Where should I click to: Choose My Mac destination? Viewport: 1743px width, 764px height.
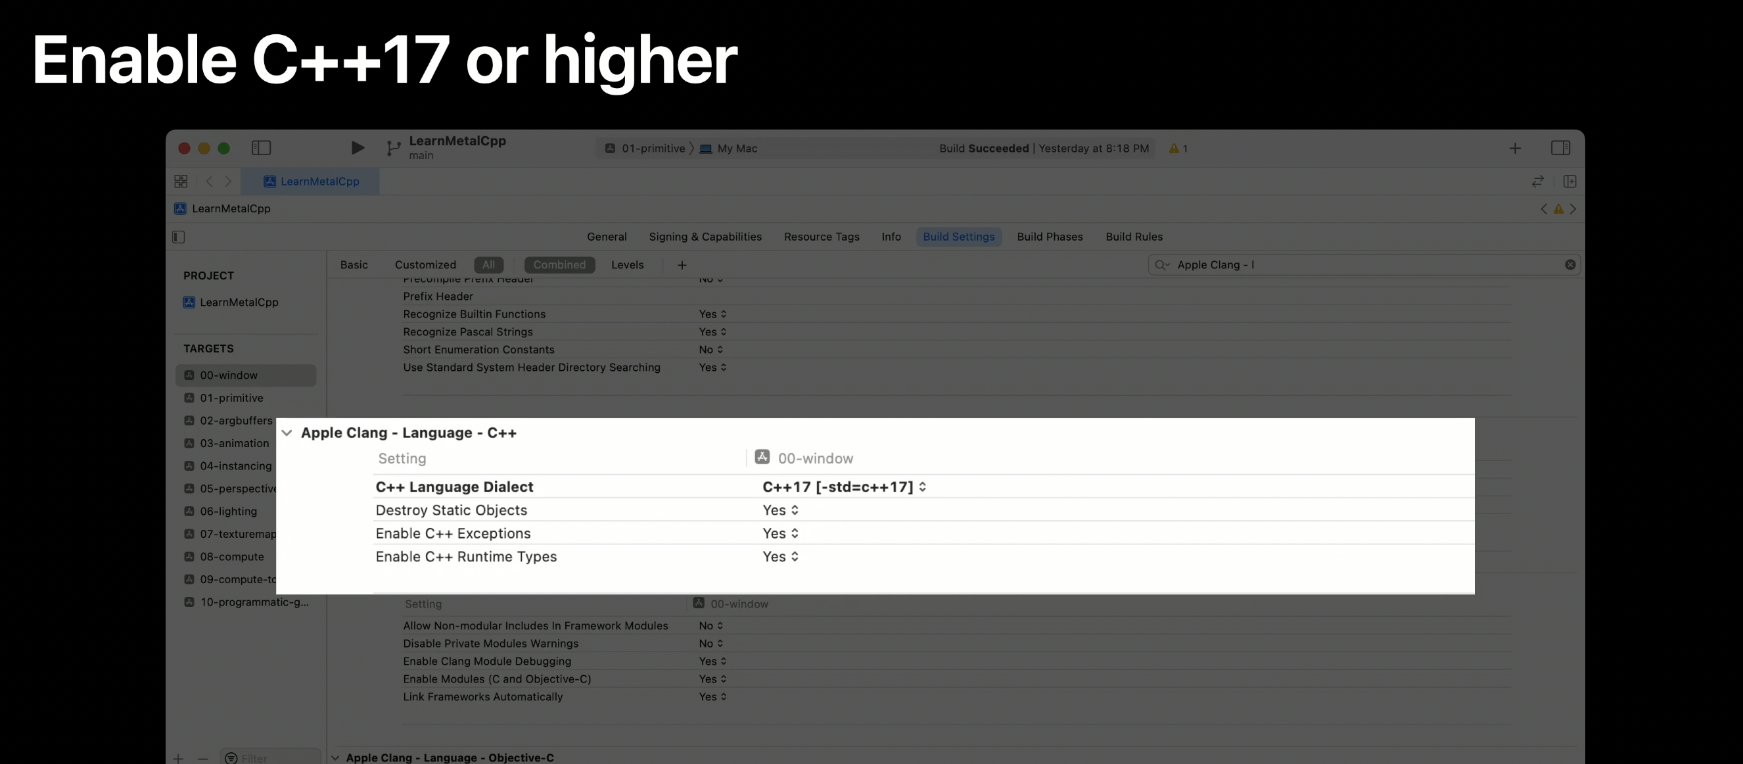pos(729,148)
